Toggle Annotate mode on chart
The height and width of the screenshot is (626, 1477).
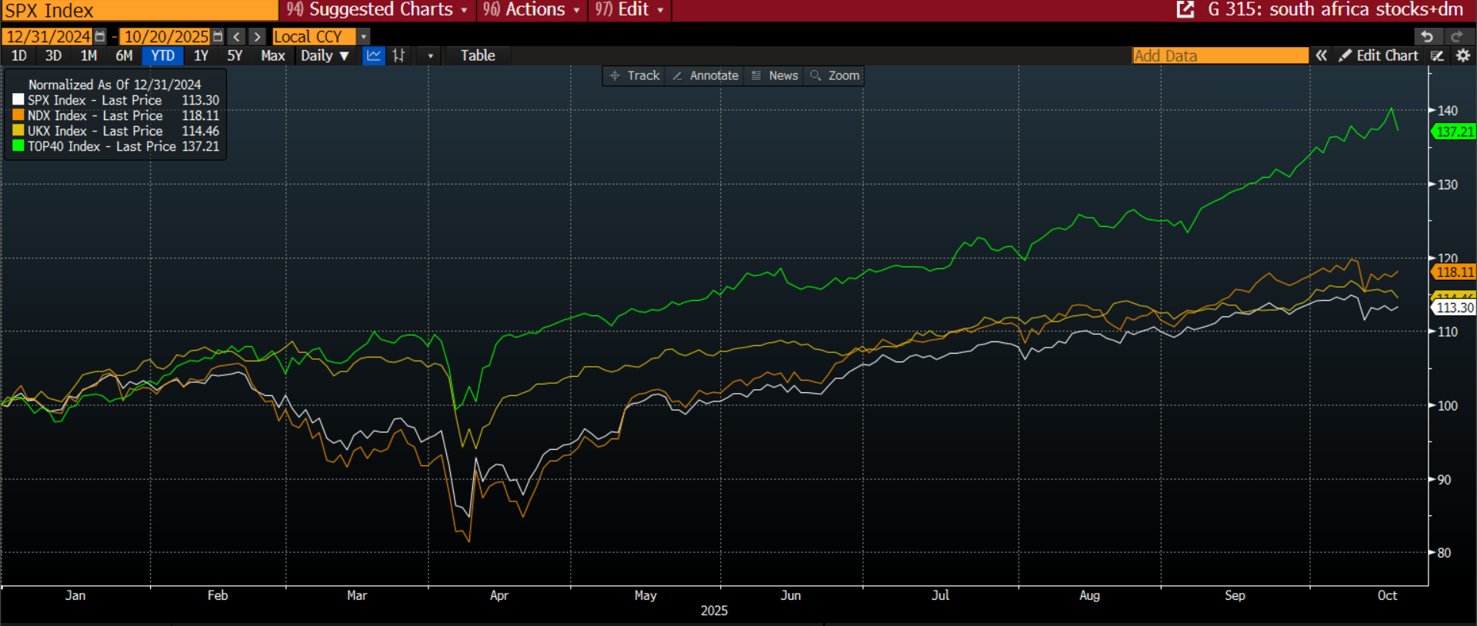(705, 75)
